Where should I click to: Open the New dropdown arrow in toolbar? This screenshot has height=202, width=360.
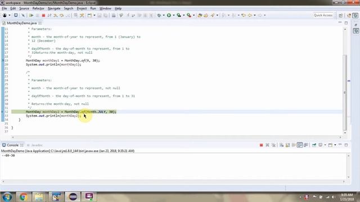click(94, 15)
